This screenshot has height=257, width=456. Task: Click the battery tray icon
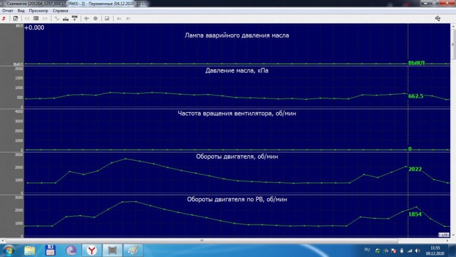point(402,251)
